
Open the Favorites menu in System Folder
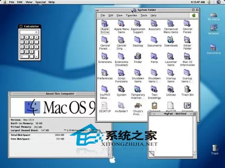click(131, 15)
